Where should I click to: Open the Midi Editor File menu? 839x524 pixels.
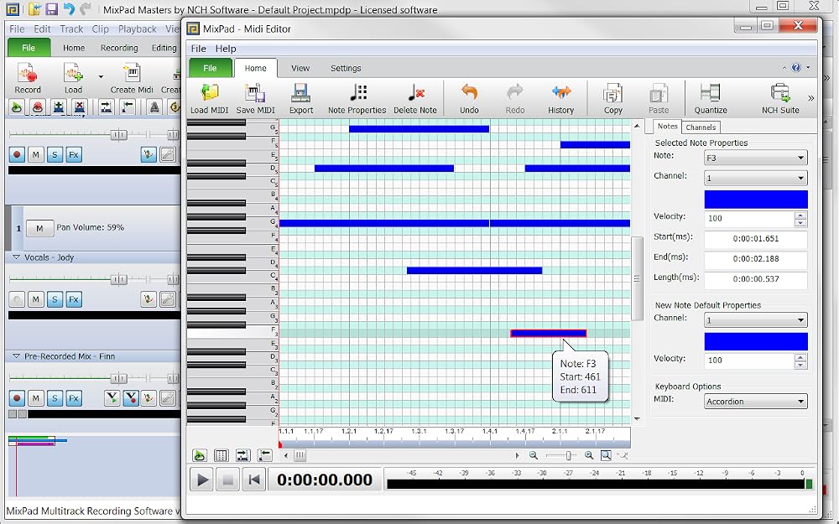coord(199,49)
